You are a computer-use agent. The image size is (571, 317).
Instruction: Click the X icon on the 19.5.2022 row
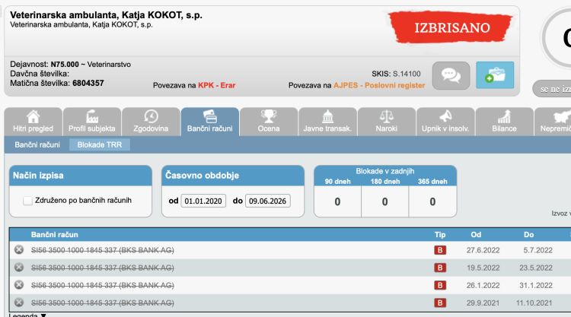click(19, 267)
